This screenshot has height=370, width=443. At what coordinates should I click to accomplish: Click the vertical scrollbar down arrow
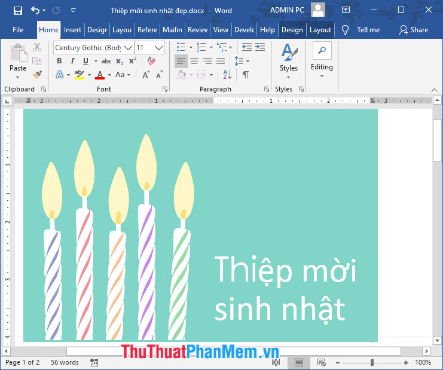pyautogui.click(x=437, y=341)
